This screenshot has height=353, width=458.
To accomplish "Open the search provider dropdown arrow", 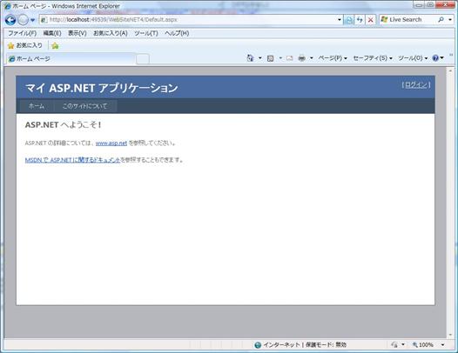I will [x=450, y=20].
